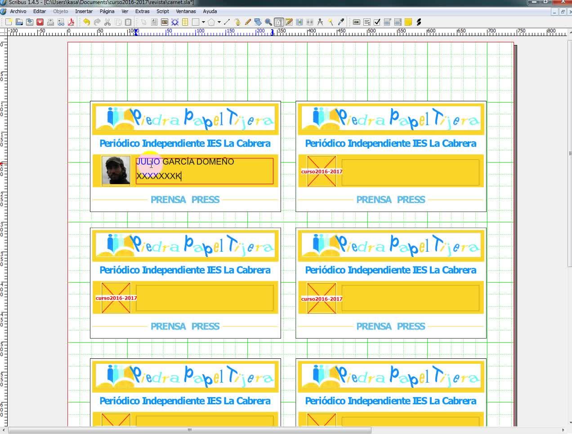Open the Página menu
This screenshot has width=572, height=434.
(107, 11)
